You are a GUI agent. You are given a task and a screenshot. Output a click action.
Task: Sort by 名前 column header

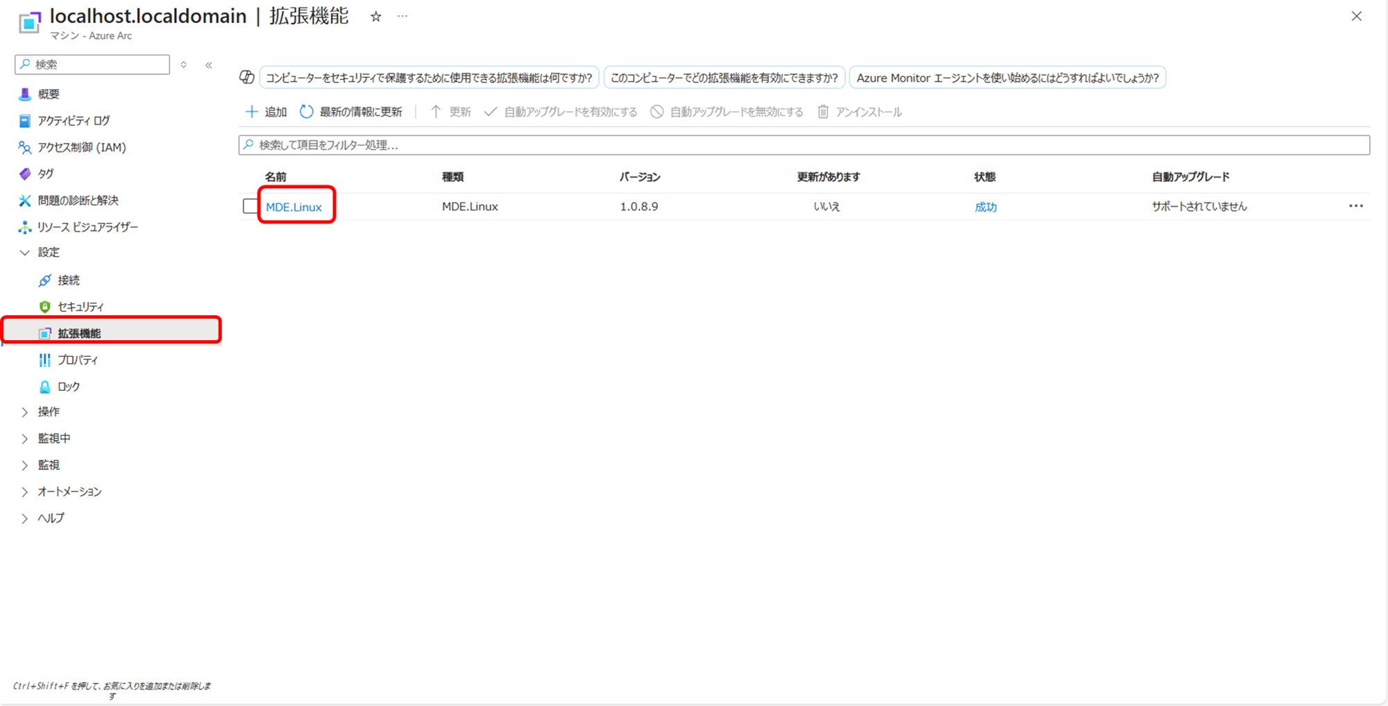click(x=276, y=177)
